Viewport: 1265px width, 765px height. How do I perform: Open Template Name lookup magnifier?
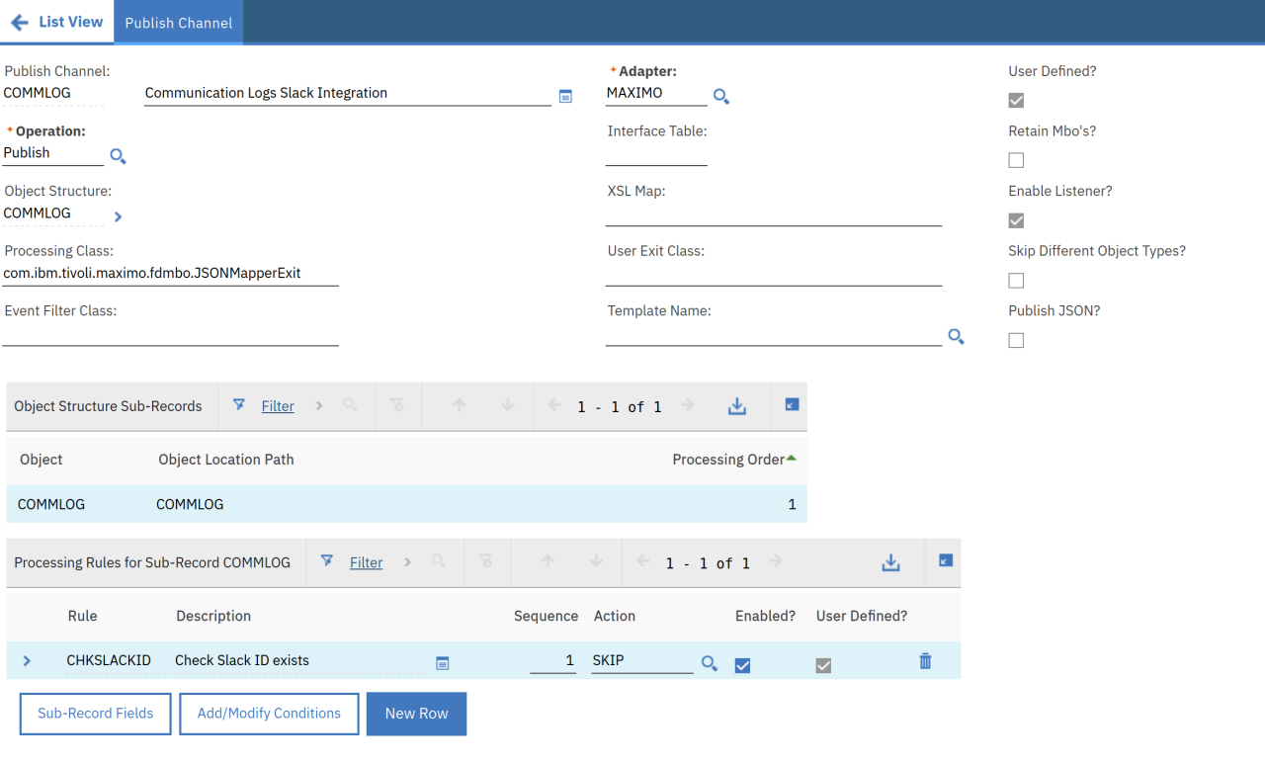[956, 336]
